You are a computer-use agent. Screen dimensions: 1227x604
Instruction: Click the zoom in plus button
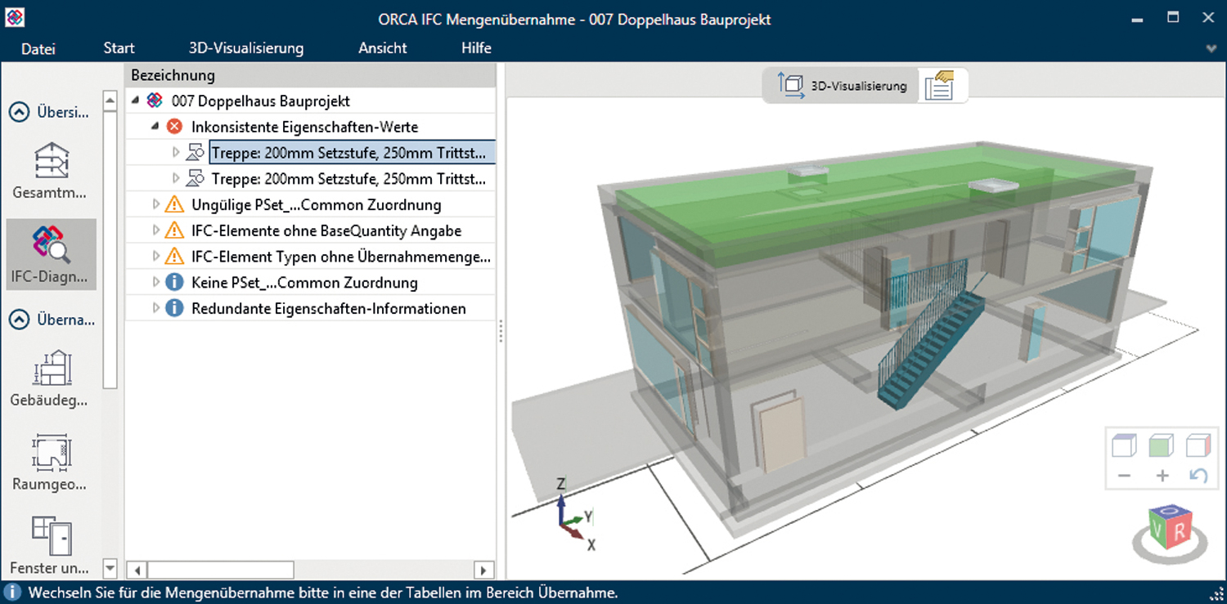click(1162, 476)
